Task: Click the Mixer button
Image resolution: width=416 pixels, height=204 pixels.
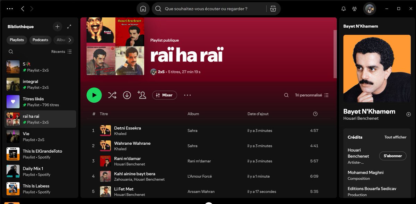Action: (164, 95)
